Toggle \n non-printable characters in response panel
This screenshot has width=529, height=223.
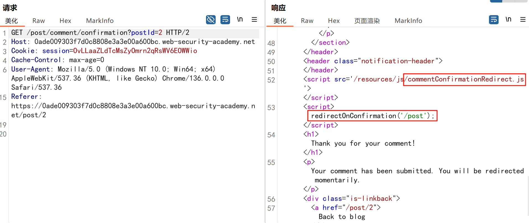tap(508, 19)
